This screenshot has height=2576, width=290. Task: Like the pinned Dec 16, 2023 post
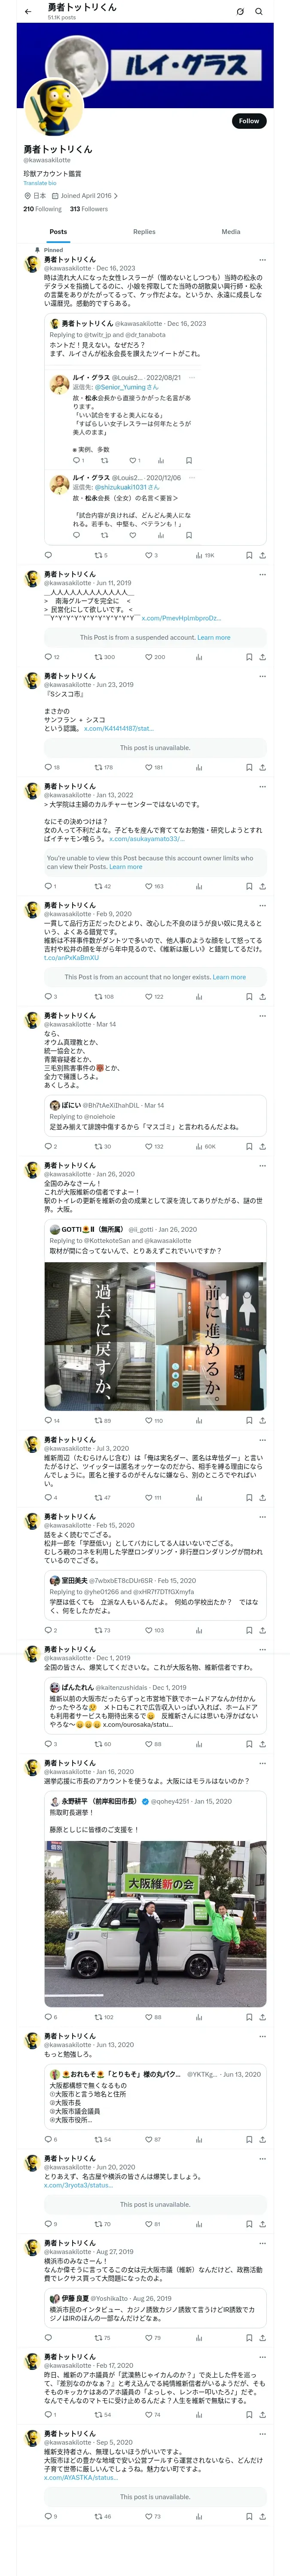point(151,555)
